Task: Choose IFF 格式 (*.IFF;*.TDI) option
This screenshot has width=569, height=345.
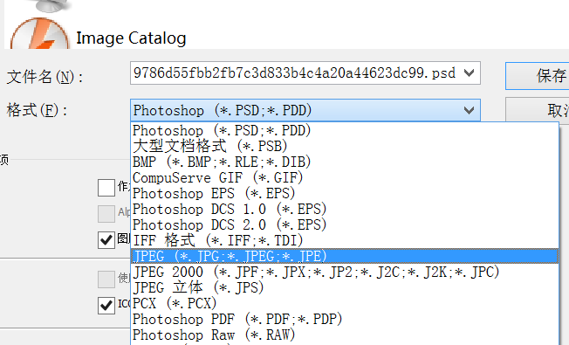Action: [x=345, y=240]
